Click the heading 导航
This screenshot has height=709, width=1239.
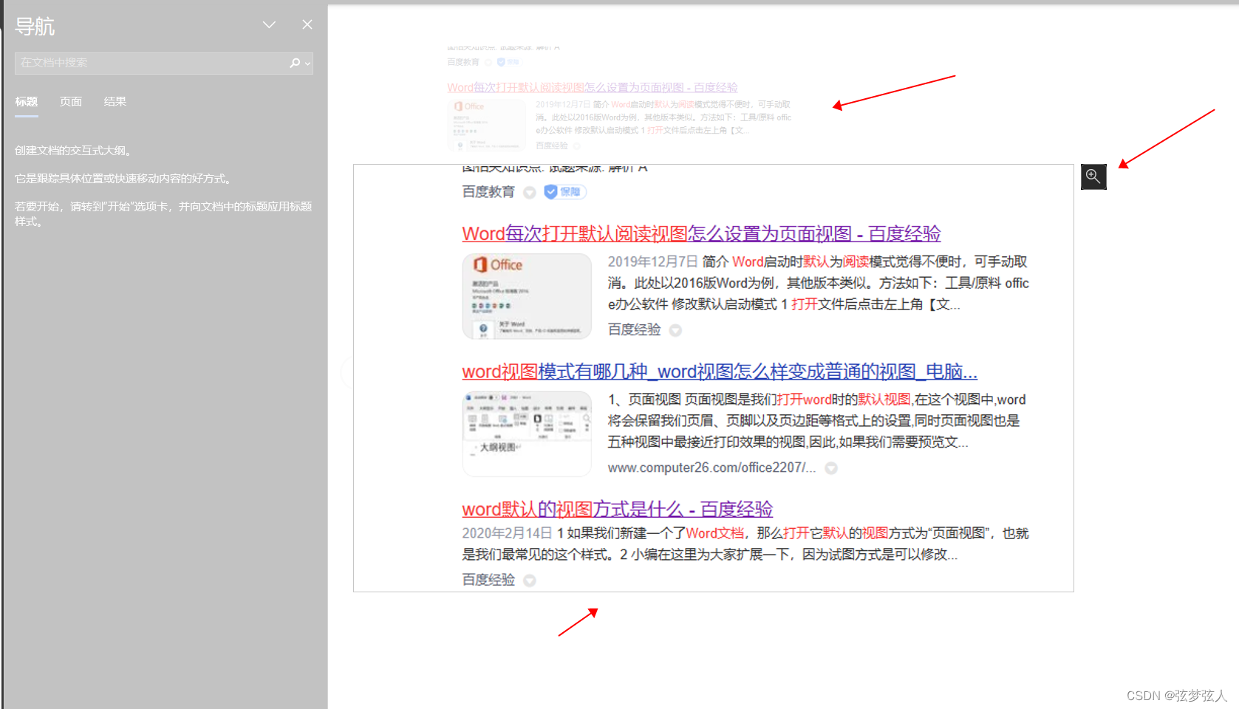pos(35,27)
